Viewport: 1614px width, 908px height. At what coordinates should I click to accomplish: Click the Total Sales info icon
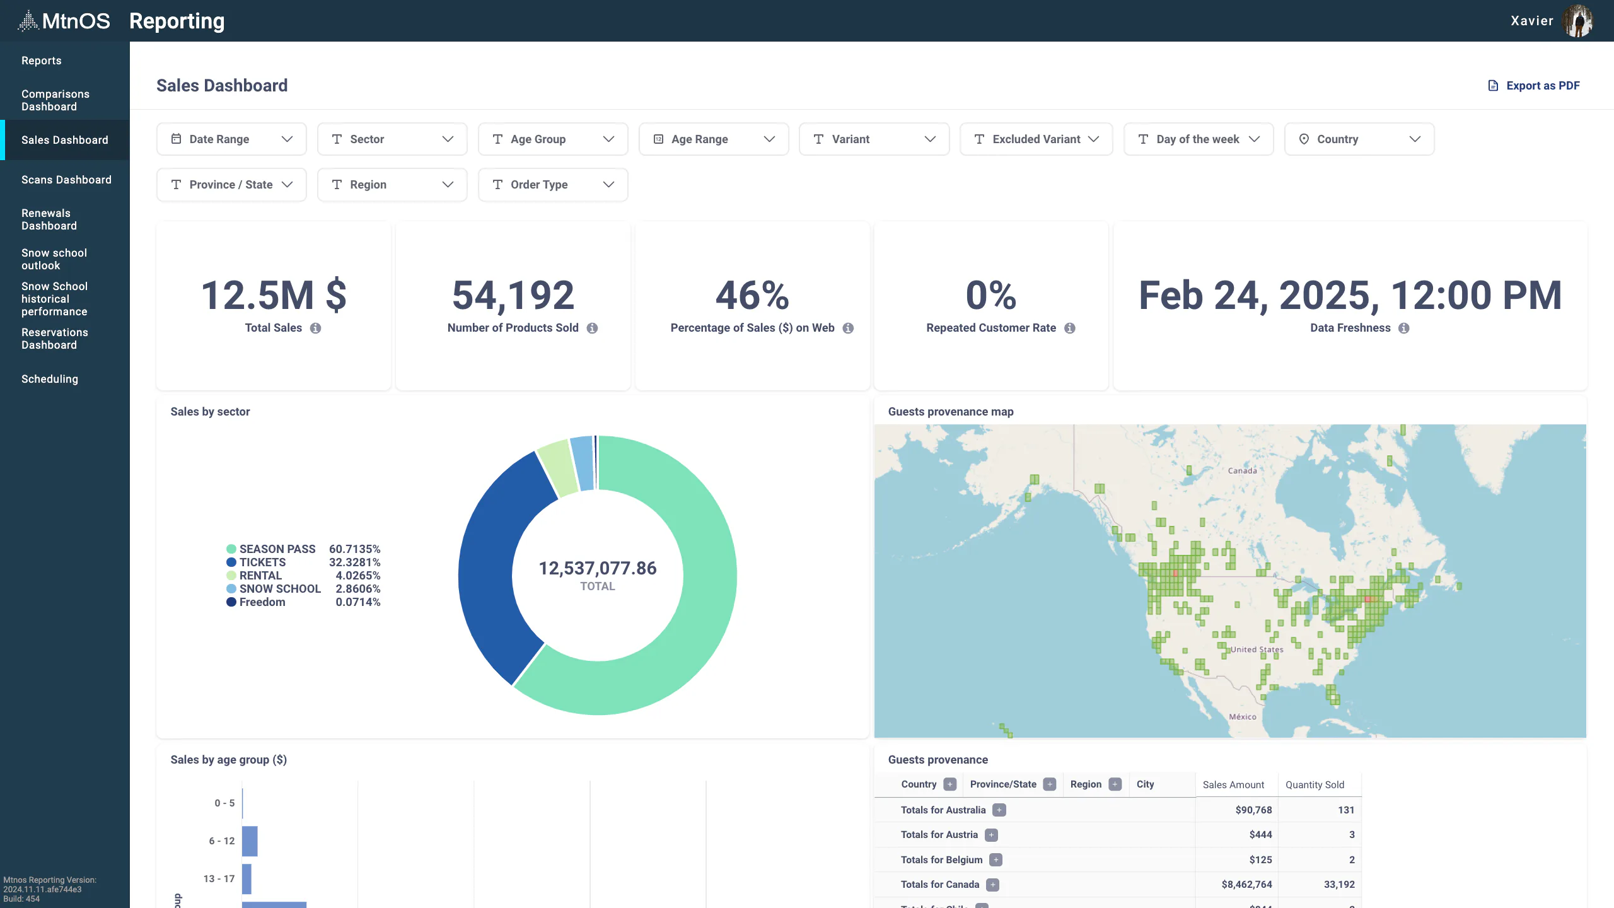coord(315,328)
